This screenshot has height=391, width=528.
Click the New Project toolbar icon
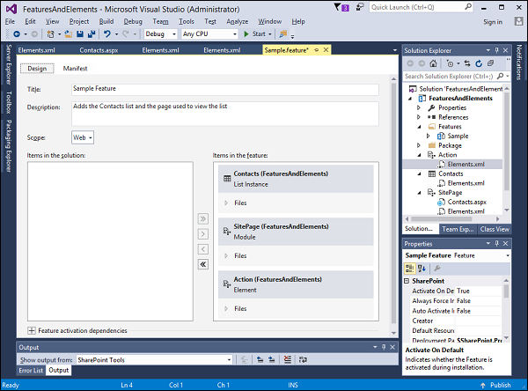pyautogui.click(x=50, y=34)
